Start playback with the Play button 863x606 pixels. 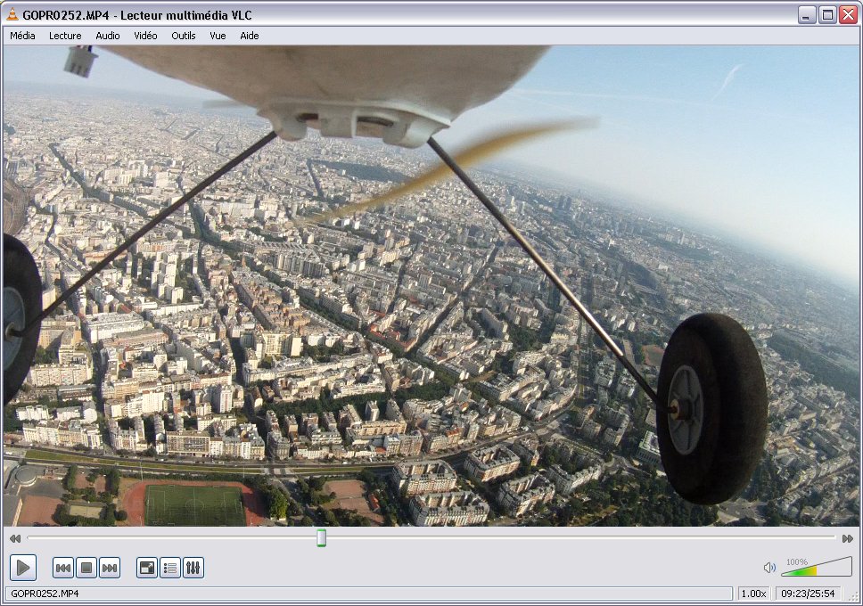[23, 568]
